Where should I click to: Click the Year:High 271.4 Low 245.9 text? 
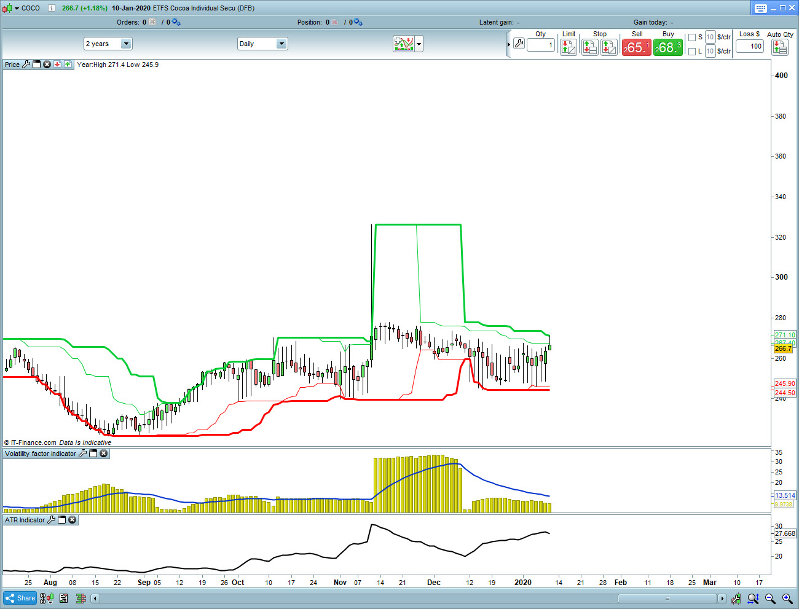[x=117, y=65]
